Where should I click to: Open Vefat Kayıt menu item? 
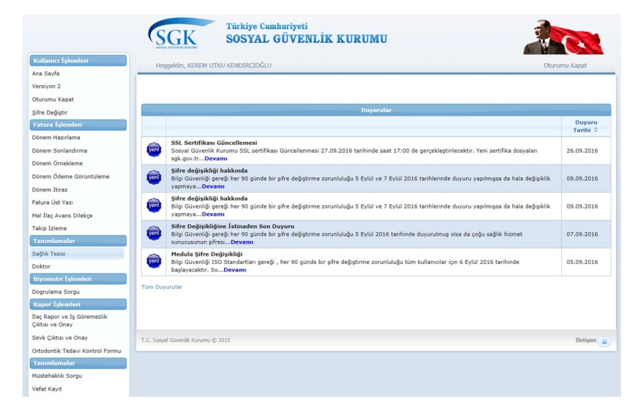click(47, 389)
